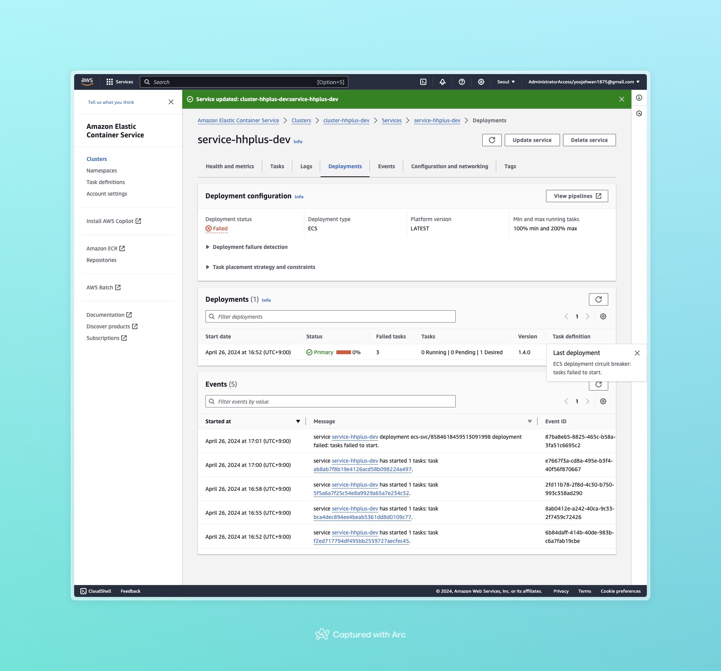The height and width of the screenshot is (671, 721).
Task: Expand Deployment failure detection section
Action: (x=247, y=247)
